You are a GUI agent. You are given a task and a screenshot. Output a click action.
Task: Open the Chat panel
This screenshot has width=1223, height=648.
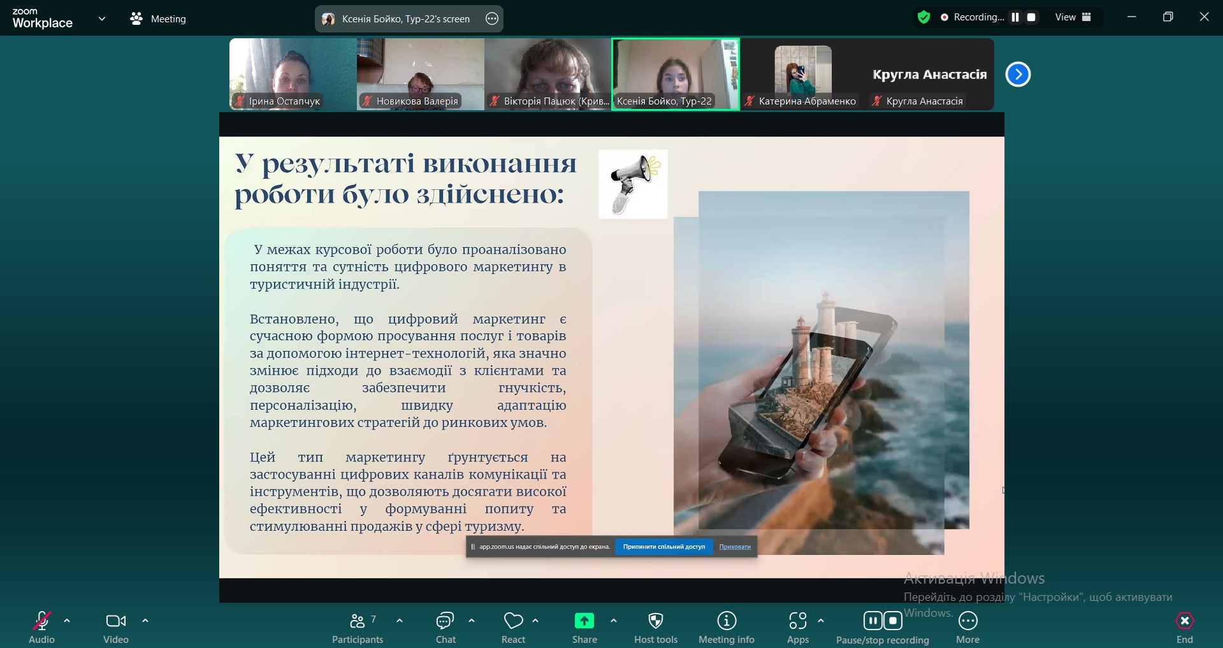coord(445,628)
